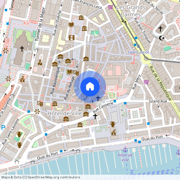Click the Grand Rue street label
Viewport: 180px width, 180px height.
pos(158,101)
